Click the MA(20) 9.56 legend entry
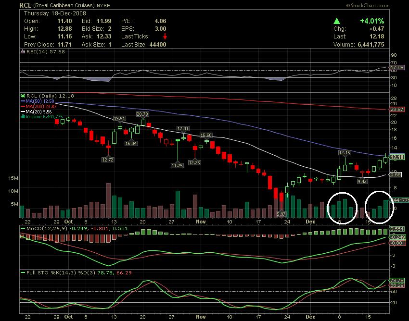409x321 pixels. click(36, 111)
